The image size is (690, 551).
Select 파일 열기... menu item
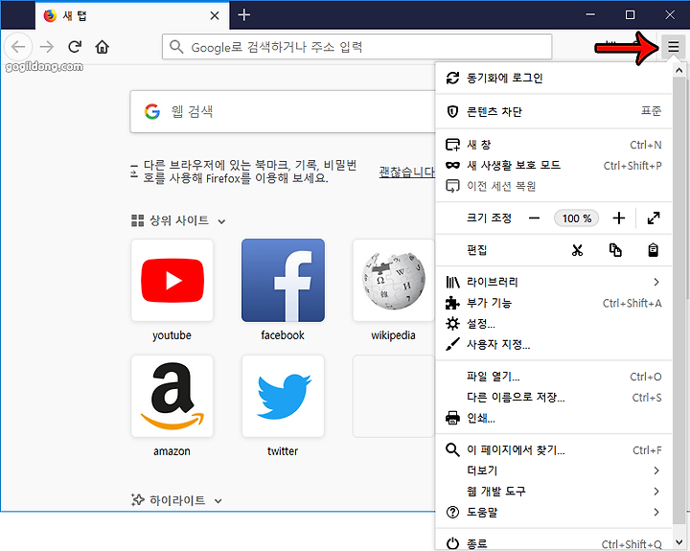point(554,377)
